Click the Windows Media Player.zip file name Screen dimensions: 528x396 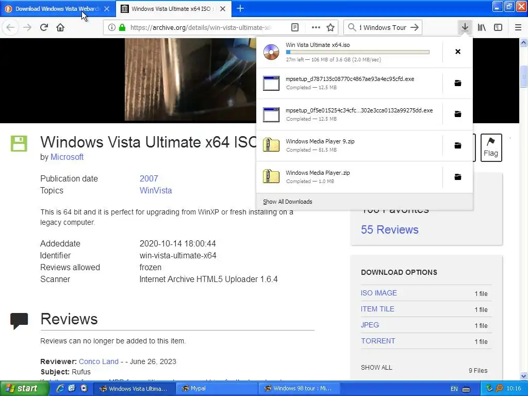pyautogui.click(x=318, y=173)
